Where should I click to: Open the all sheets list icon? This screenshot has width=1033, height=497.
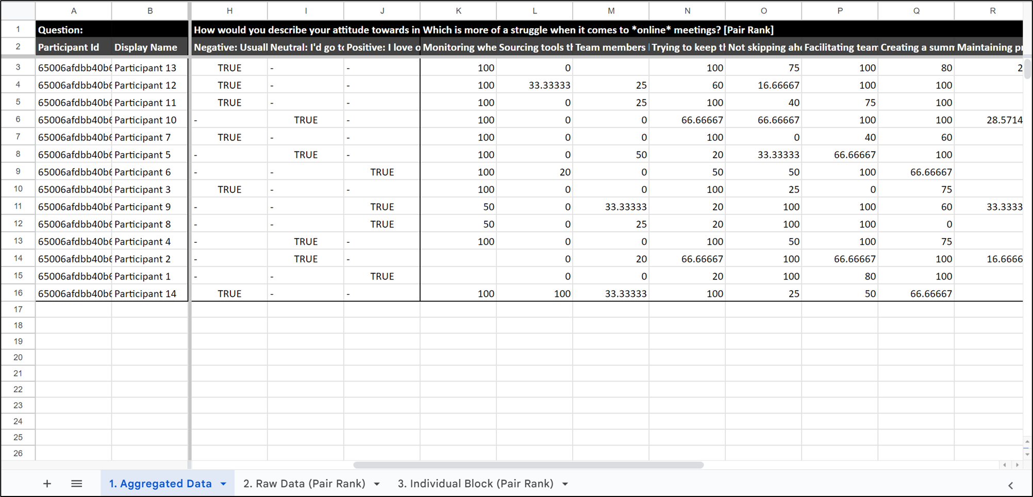pos(76,484)
